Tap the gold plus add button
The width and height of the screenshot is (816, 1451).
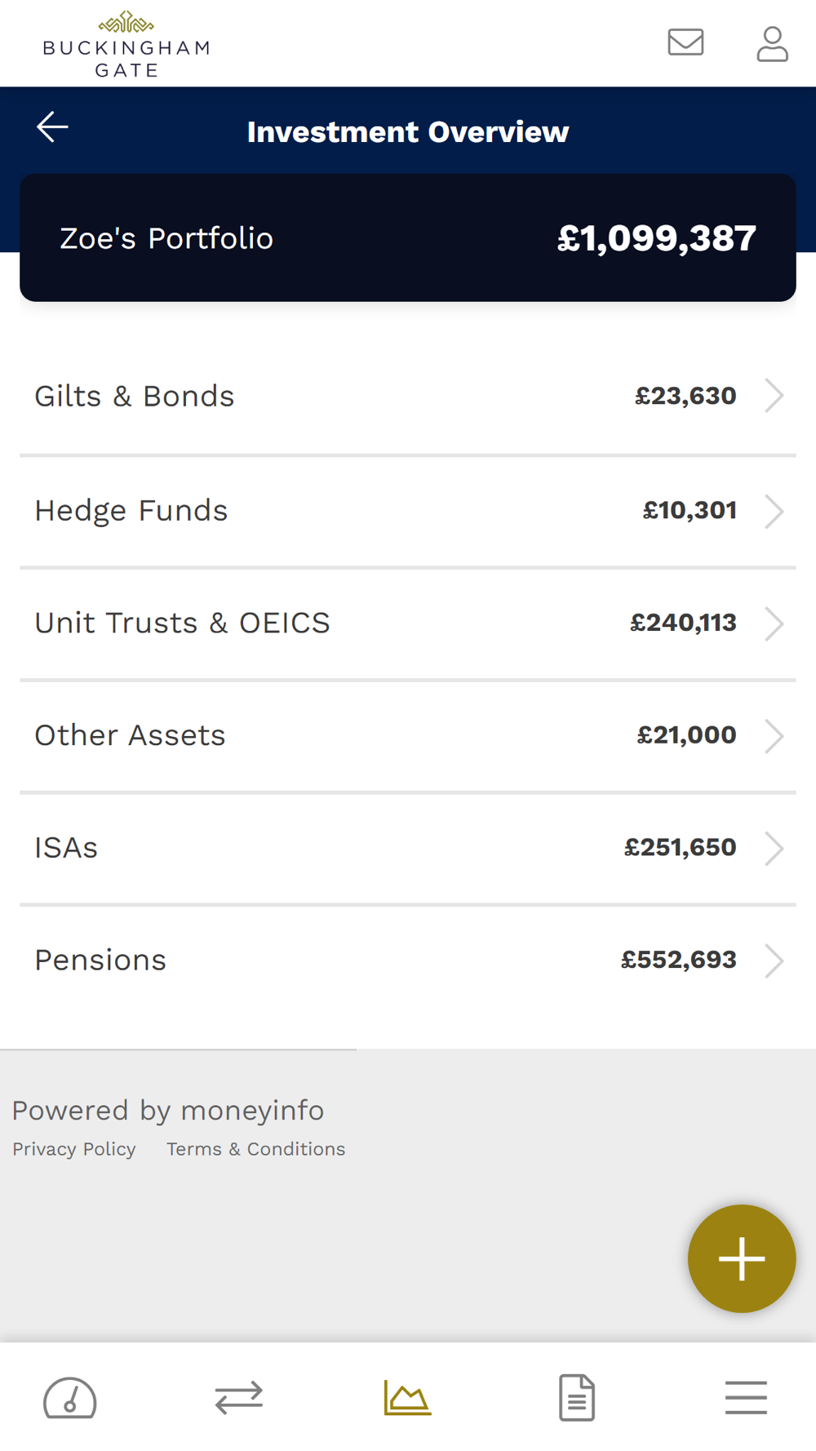741,1258
